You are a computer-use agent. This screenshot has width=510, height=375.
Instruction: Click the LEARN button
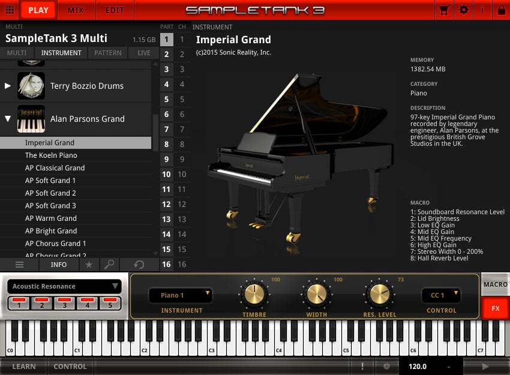(x=24, y=366)
